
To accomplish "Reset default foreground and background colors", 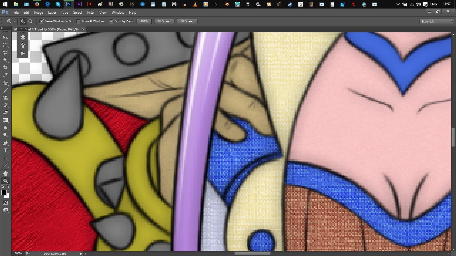I will (3, 187).
